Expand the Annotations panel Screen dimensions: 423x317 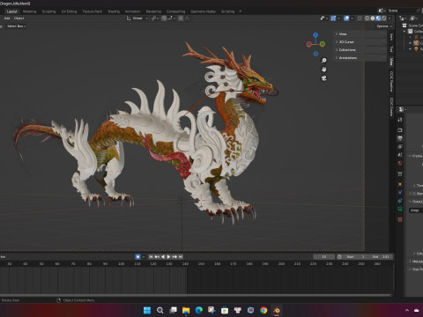tap(348, 58)
